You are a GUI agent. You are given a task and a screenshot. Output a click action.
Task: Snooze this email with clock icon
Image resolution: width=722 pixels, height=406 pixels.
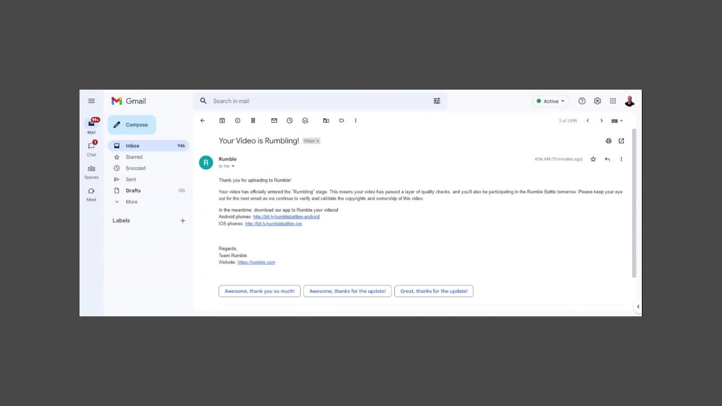290,121
